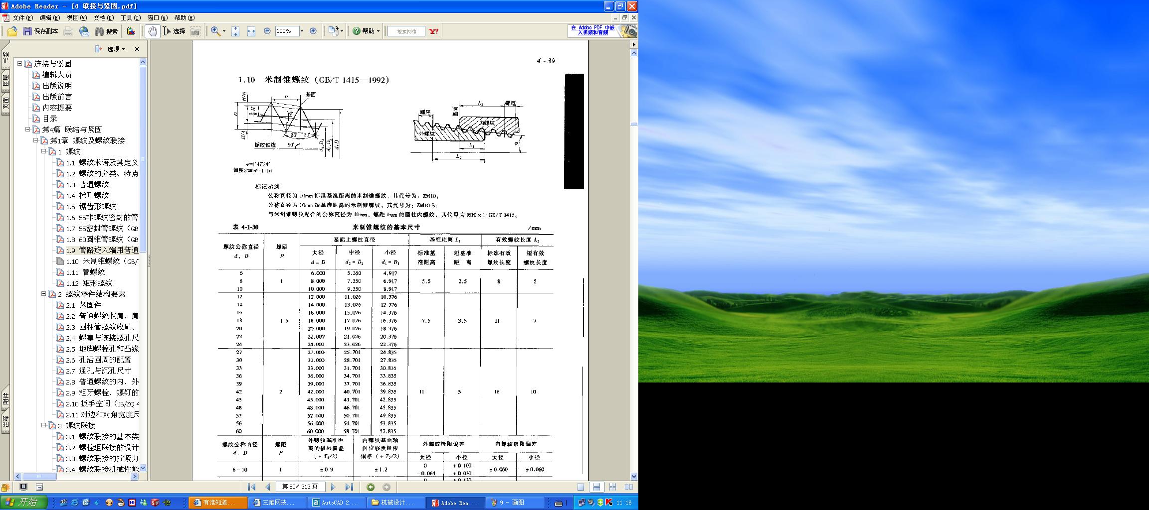Image resolution: width=1149 pixels, height=510 pixels.
Task: Click the toolbar icon right of Search
Action: coord(131,31)
